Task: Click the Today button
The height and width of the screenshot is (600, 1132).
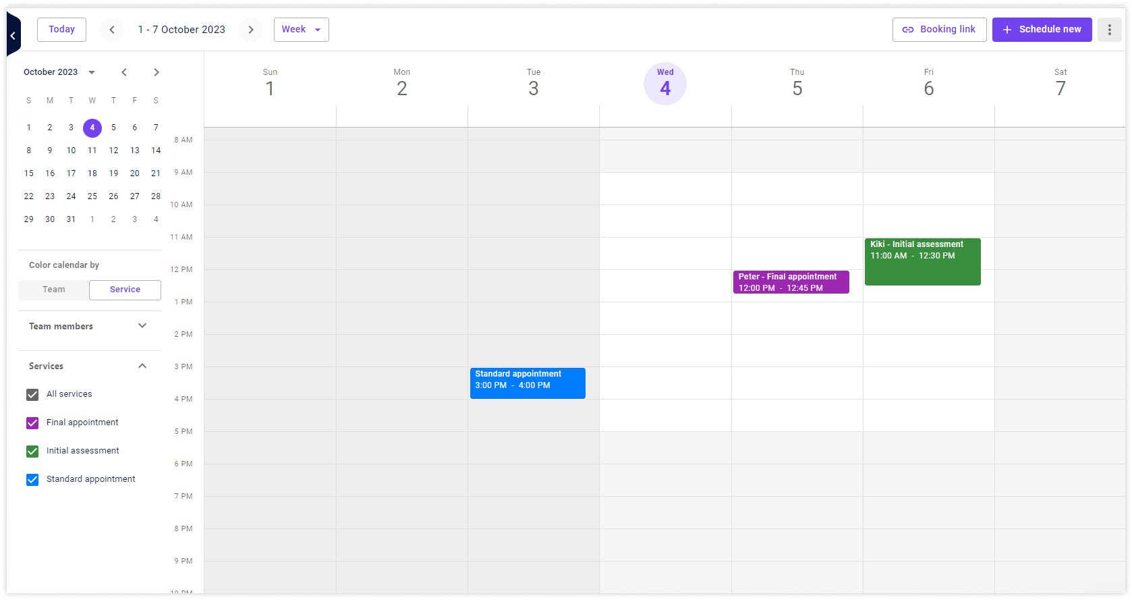Action: coord(61,29)
